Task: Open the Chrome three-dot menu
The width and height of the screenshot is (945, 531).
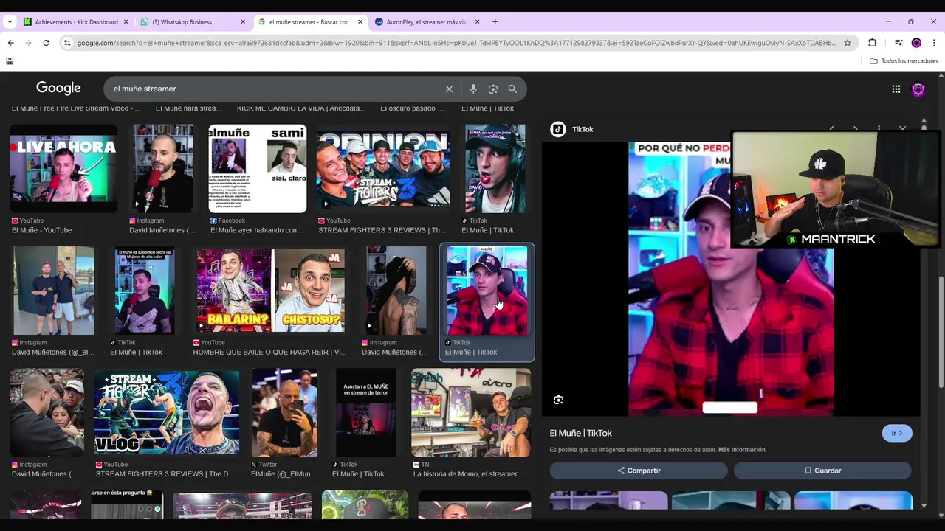Action: tap(934, 43)
